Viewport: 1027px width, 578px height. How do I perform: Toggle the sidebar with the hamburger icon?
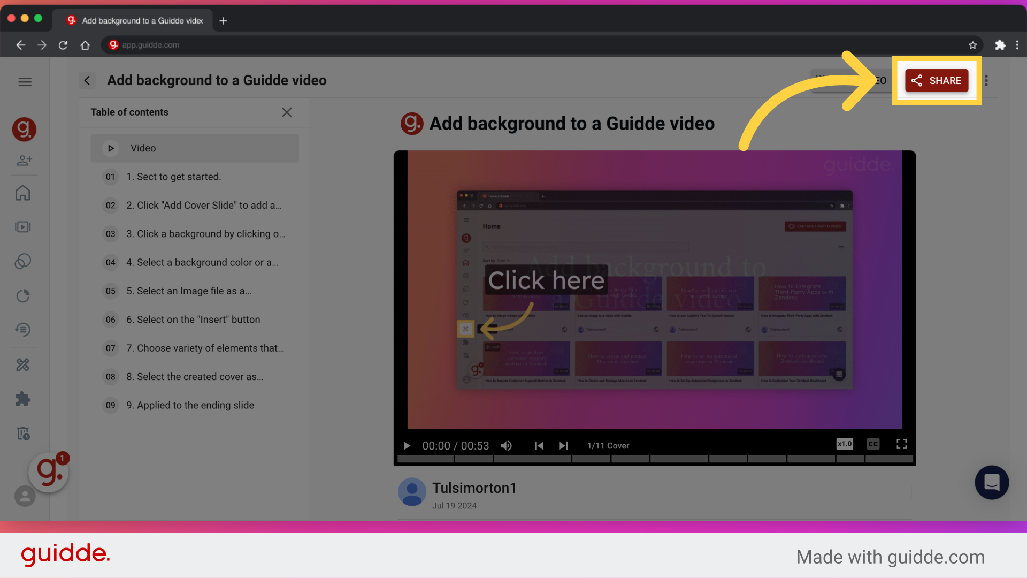point(25,81)
